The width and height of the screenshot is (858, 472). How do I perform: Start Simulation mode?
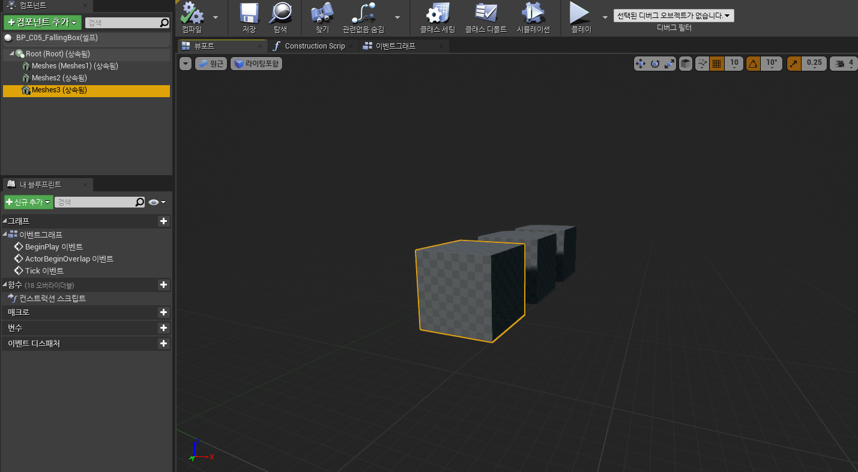[x=533, y=17]
